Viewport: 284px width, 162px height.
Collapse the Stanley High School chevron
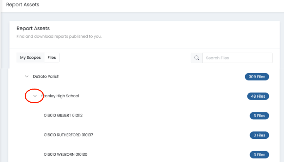pos(35,96)
